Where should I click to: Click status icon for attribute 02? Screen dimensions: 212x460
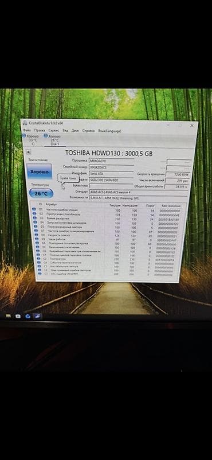coord(34,213)
